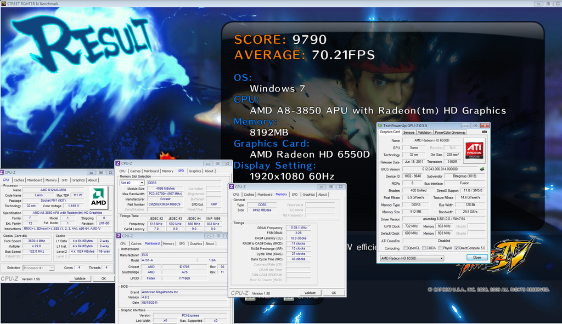
Task: Click the Specification field in CPU-Z
Action: [67, 213]
